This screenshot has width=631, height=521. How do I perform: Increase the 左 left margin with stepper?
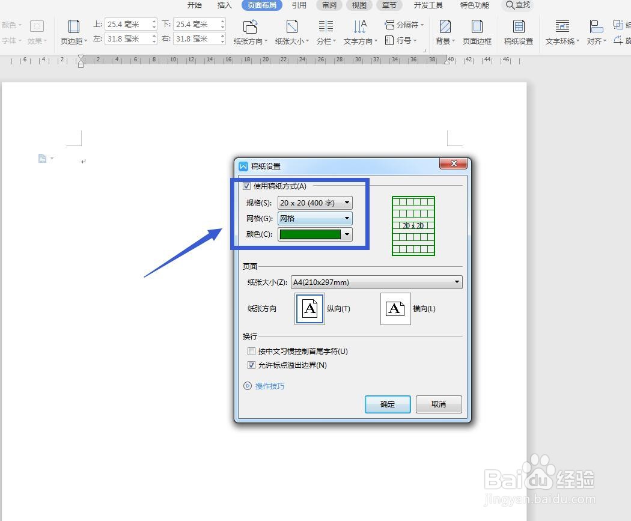(x=154, y=36)
